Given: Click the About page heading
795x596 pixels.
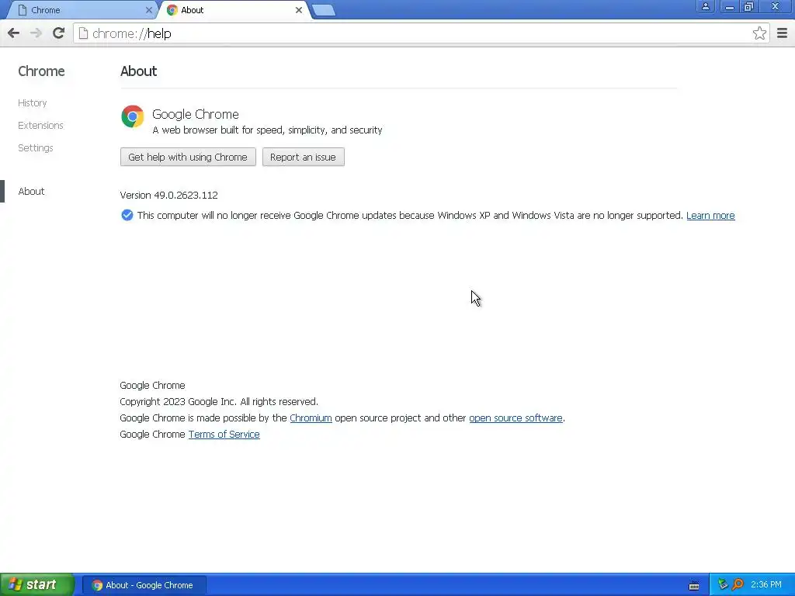Looking at the screenshot, I should (138, 71).
